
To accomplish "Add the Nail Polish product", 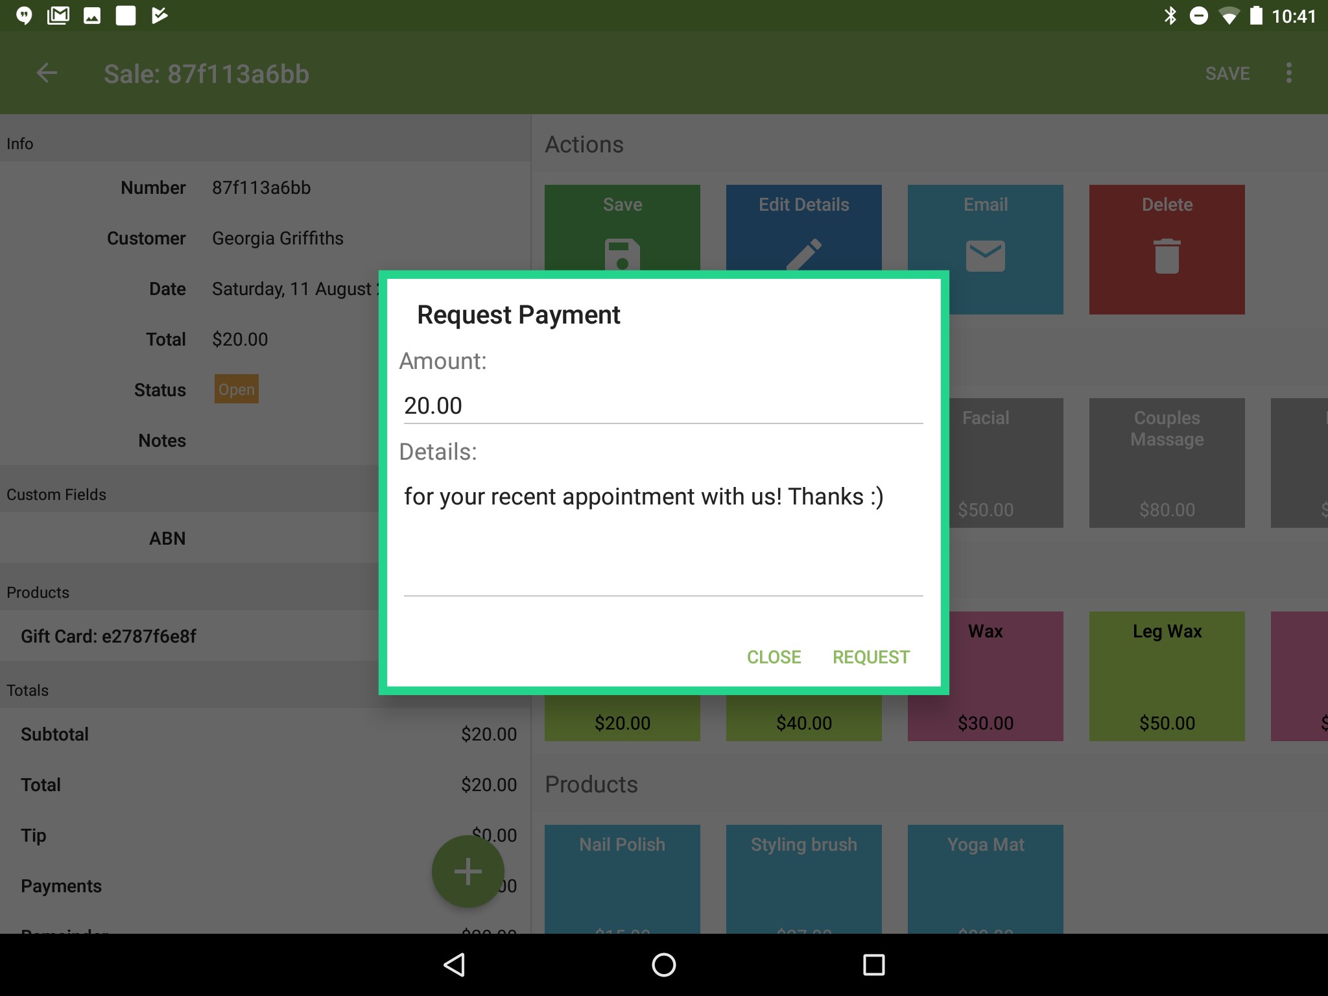I will 622,879.
